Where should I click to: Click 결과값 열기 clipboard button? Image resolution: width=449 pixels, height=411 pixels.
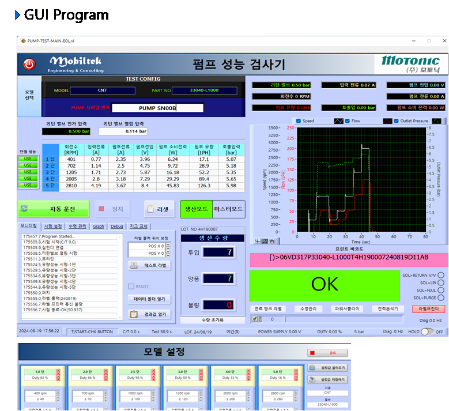pyautogui.click(x=149, y=314)
